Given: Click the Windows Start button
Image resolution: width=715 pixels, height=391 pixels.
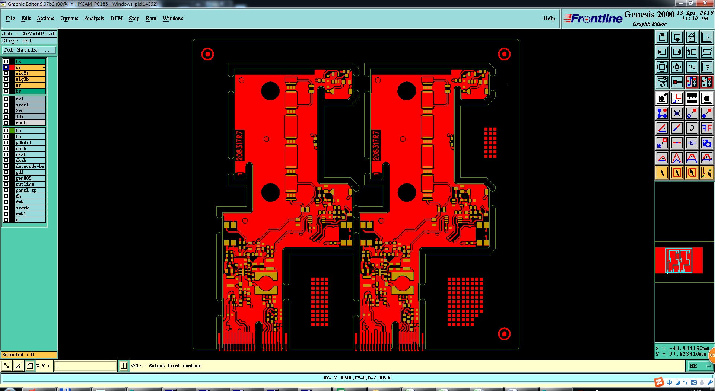Looking at the screenshot, I should point(10,390).
